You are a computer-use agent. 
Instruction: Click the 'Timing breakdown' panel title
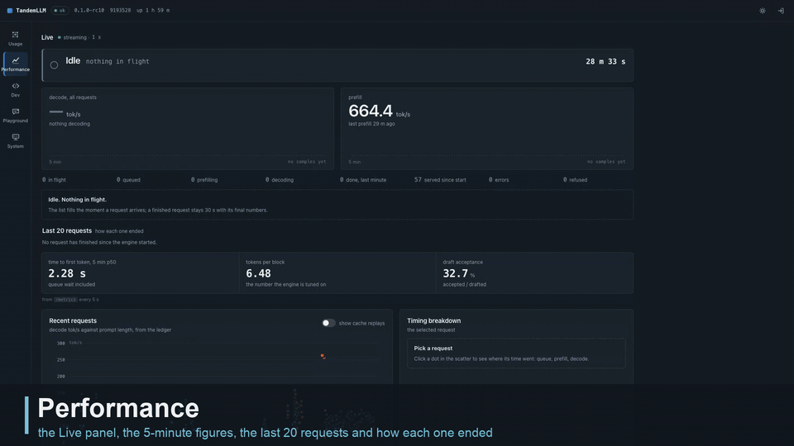pos(434,320)
